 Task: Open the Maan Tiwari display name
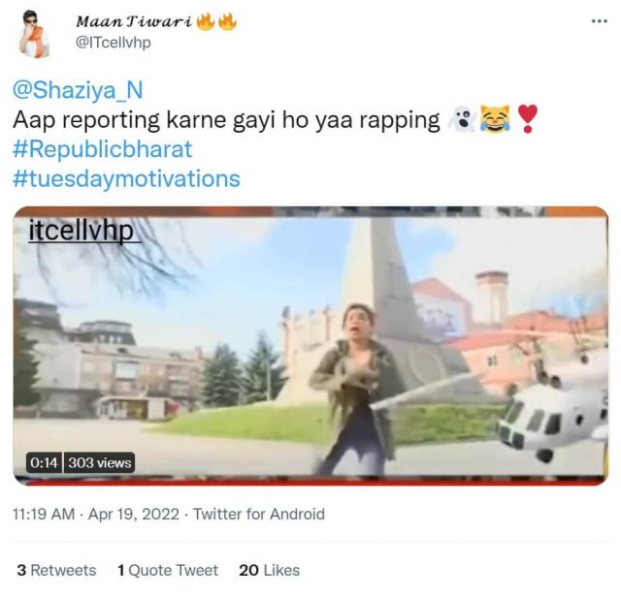coord(134,21)
